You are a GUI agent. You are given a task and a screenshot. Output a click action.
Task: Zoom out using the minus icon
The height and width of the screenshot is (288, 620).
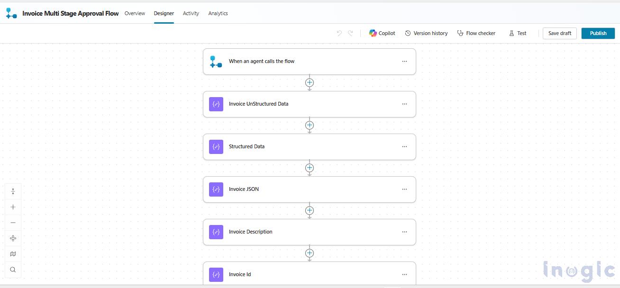click(x=13, y=222)
